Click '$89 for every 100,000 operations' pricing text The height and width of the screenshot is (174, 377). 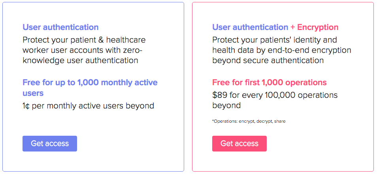pyautogui.click(x=275, y=95)
